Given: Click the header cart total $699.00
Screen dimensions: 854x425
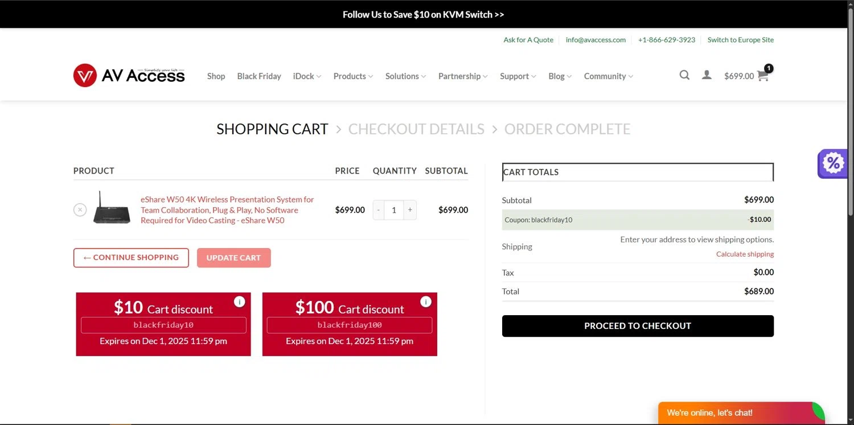Looking at the screenshot, I should 739,76.
